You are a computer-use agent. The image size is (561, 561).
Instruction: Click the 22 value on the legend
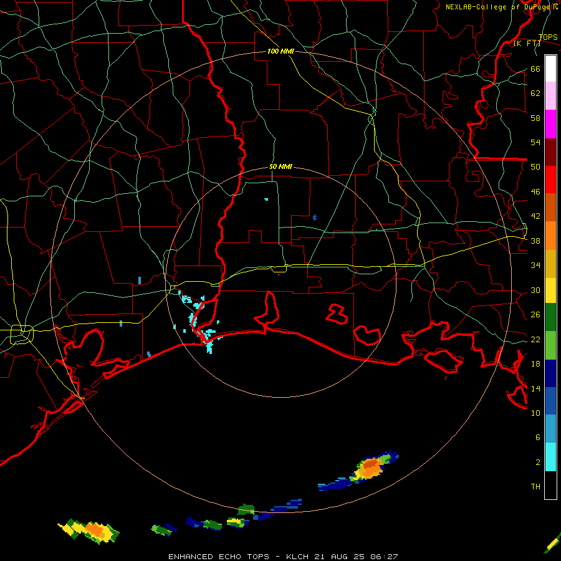(x=535, y=339)
